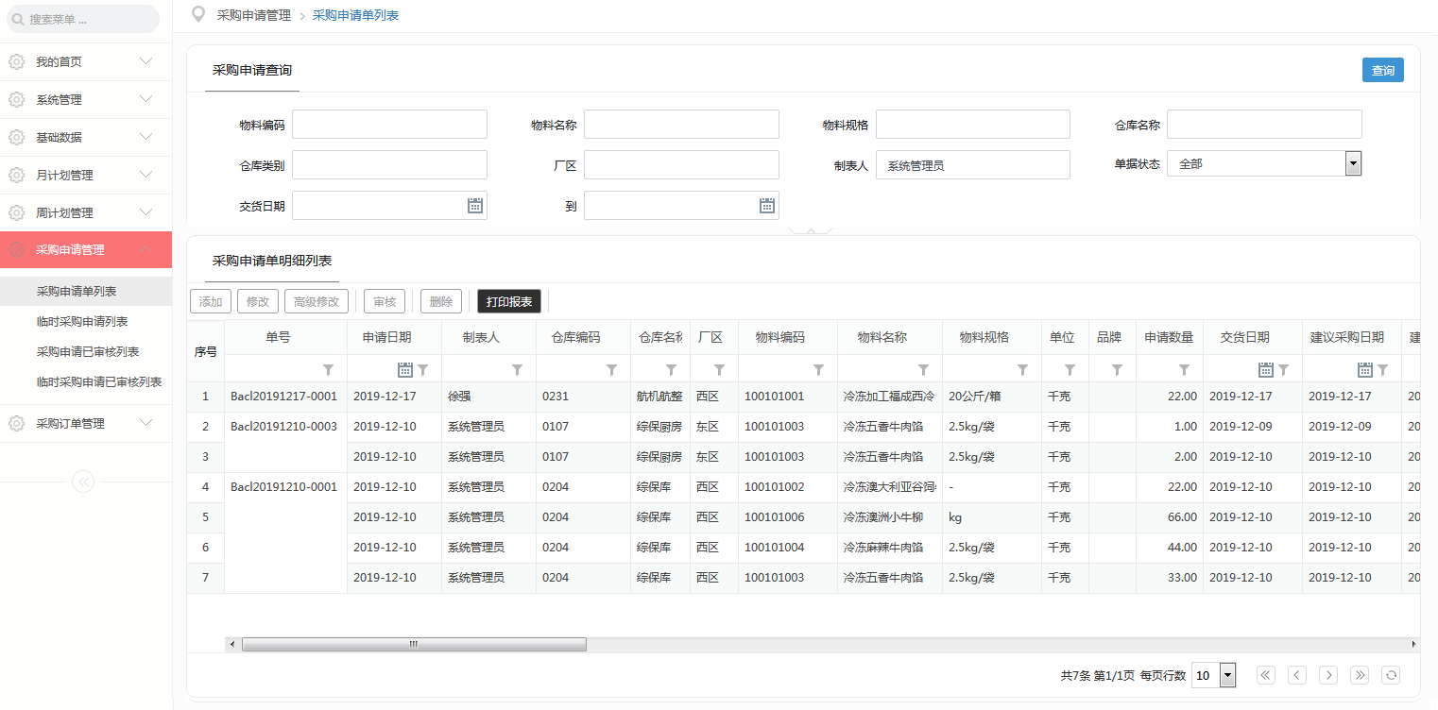Image resolution: width=1438 pixels, height=710 pixels.
Task: Open 每页行数 rows-per-page dropdown
Action: point(1214,675)
